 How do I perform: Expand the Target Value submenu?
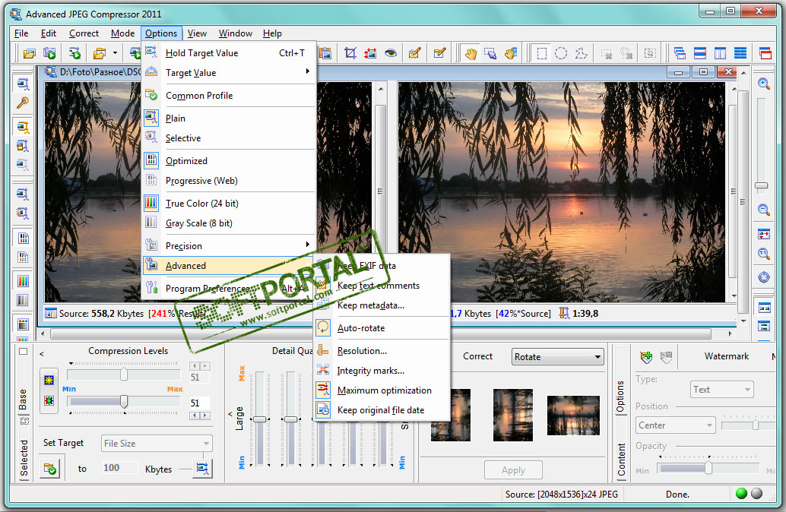pyautogui.click(x=229, y=73)
